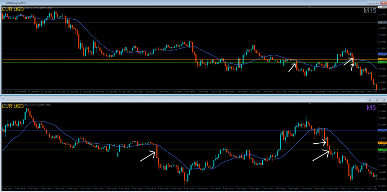Maximize the EURUSD M15 chart window
Viewport: 387px width, 192px height.
click(x=377, y=2)
